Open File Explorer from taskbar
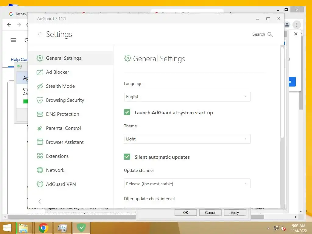Screen dimensions: 312x234 pyautogui.click(x=23, y=228)
